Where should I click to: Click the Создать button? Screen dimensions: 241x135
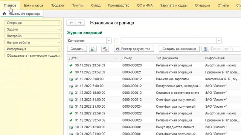tap(77, 49)
